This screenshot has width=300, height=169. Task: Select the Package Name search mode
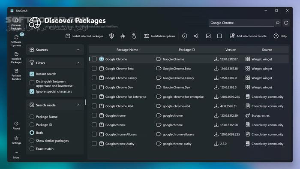point(32,117)
